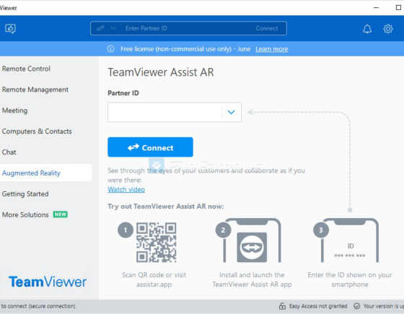Screen dimensions: 404x314
Task: Open Computers & Contacts section
Action: coord(37,131)
